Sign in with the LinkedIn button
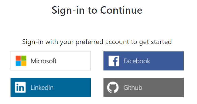 pos(51,88)
